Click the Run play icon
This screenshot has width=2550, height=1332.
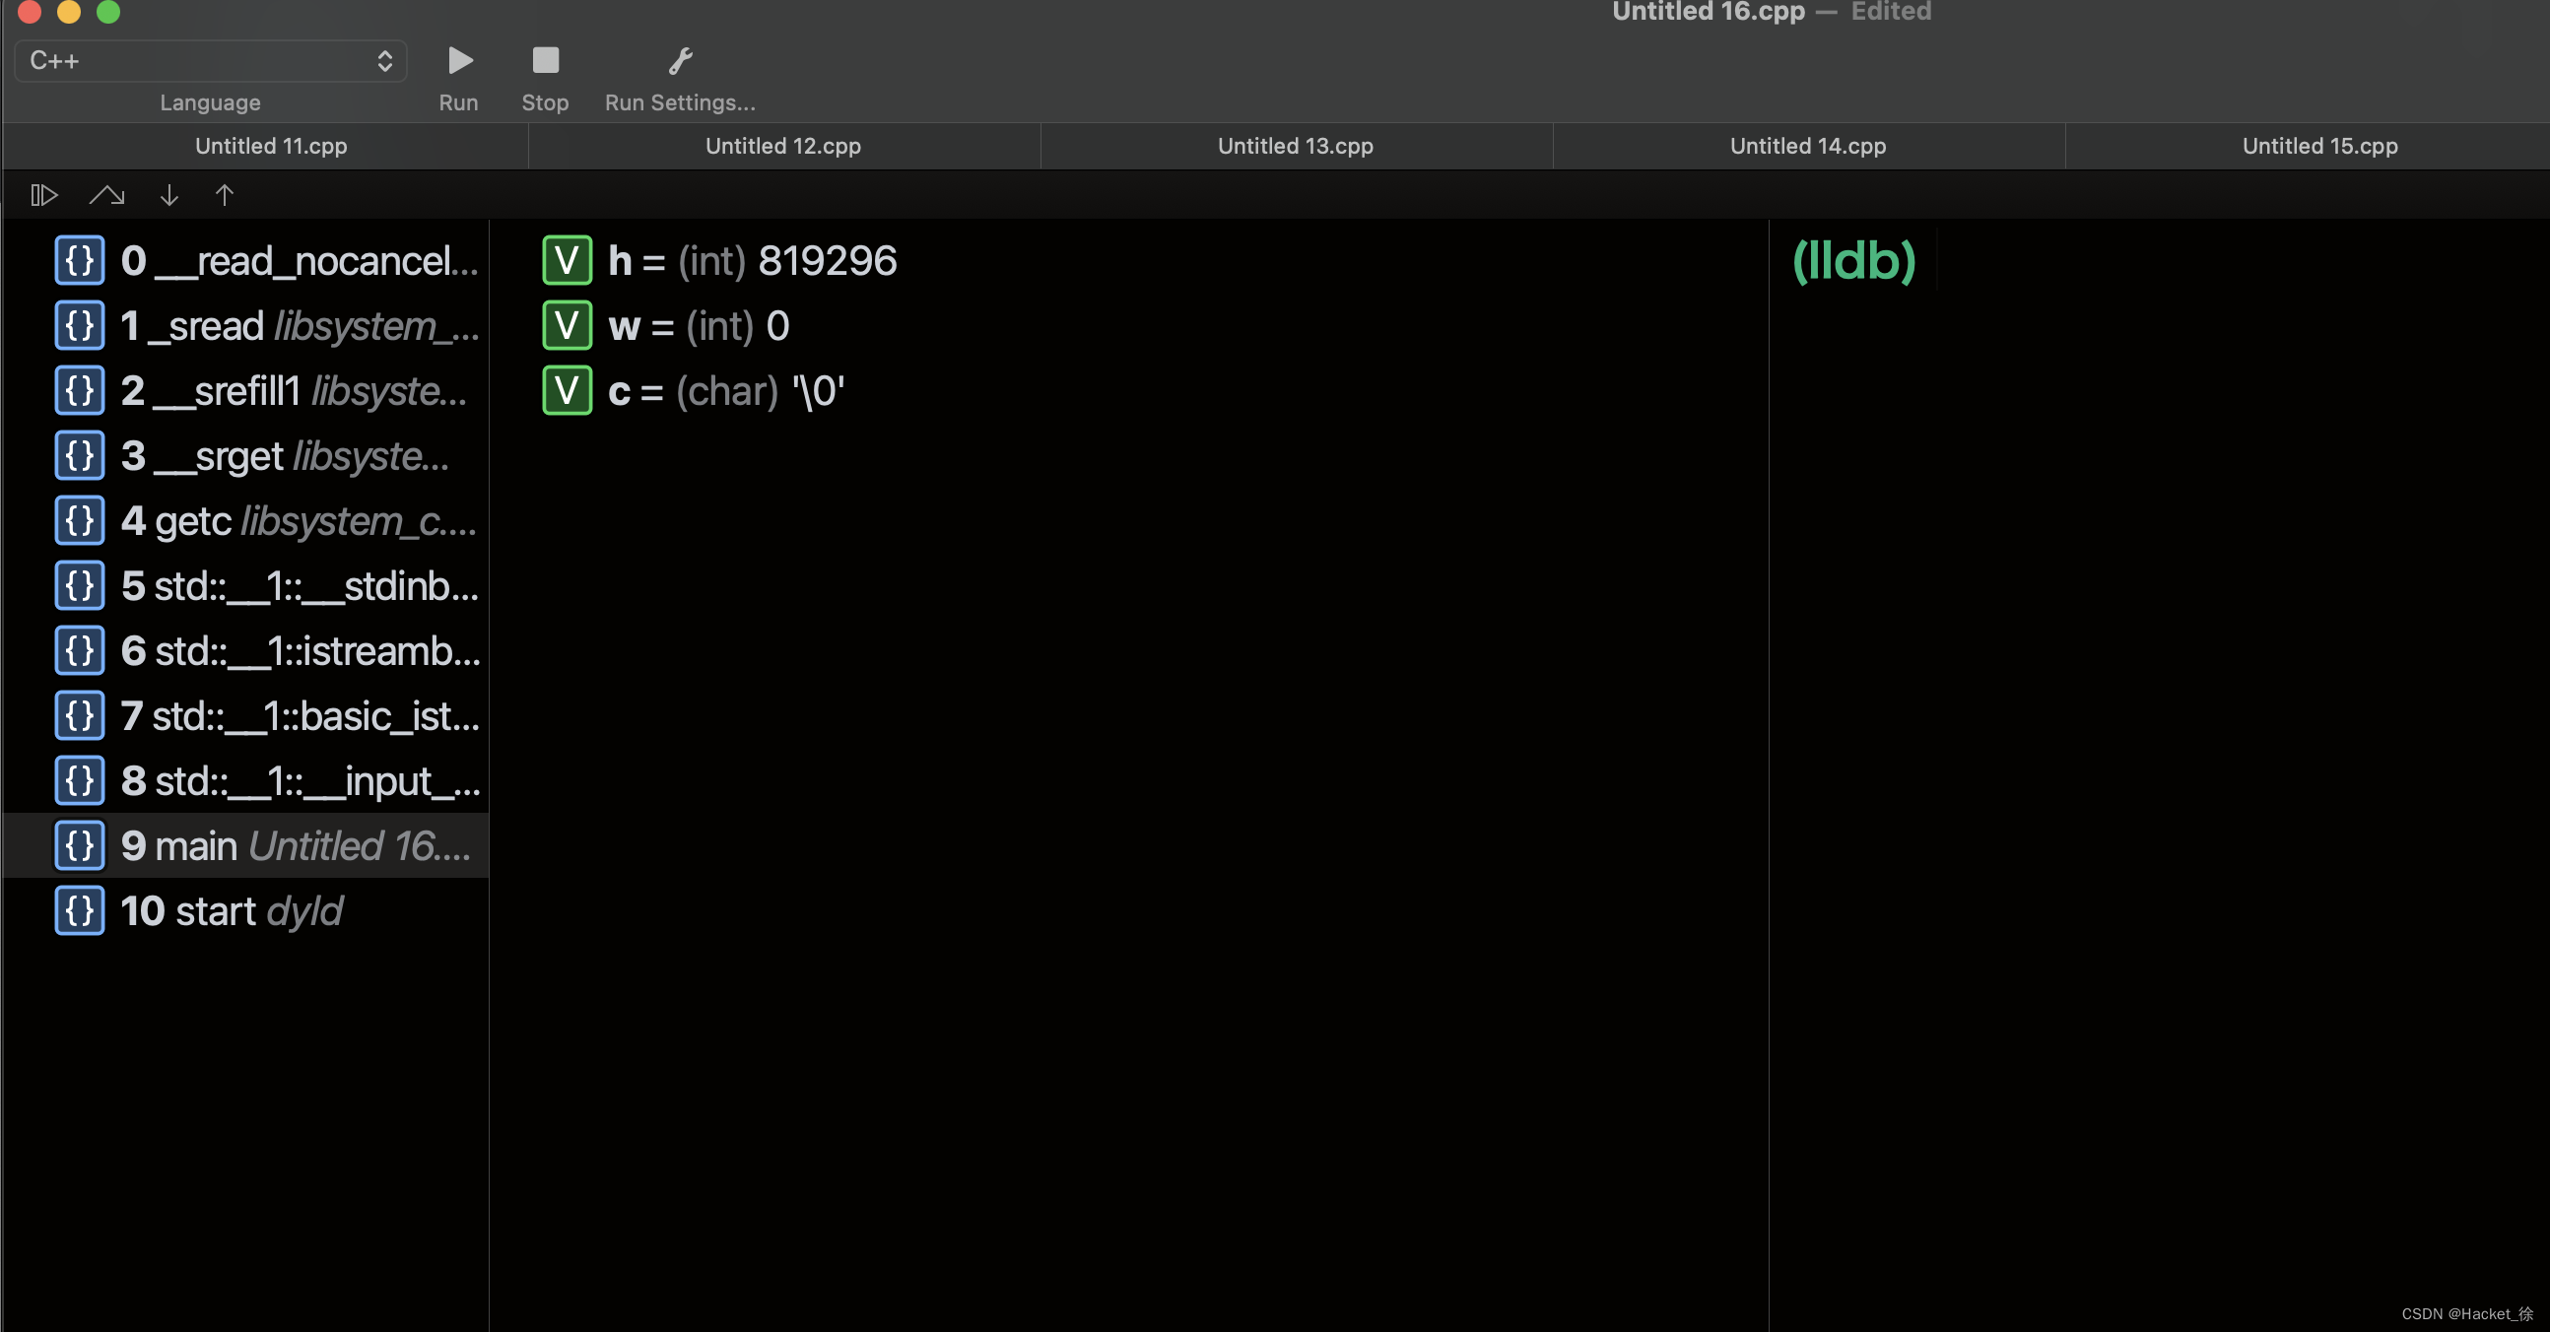click(x=459, y=61)
